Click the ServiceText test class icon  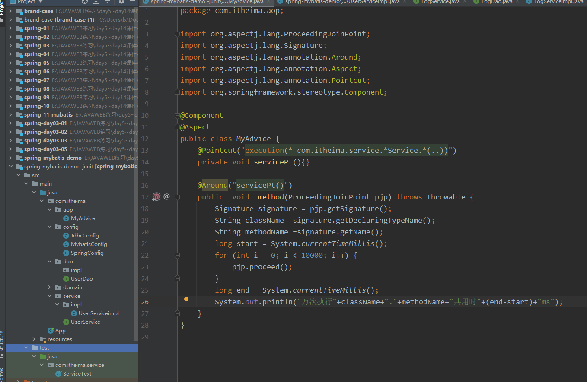tap(58, 374)
